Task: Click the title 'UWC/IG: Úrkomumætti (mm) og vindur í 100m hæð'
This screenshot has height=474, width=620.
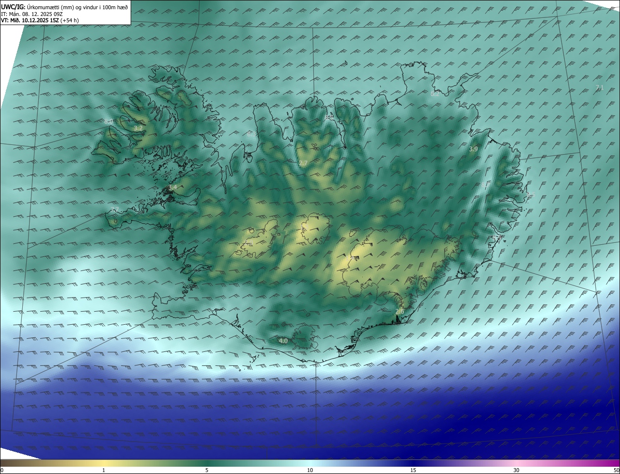Action: point(64,6)
